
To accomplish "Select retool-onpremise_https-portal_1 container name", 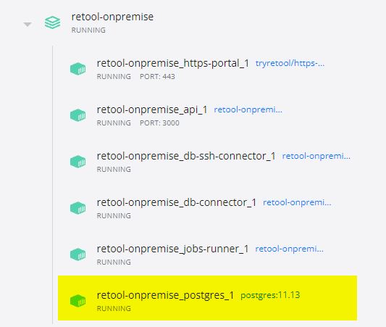I will point(173,63).
